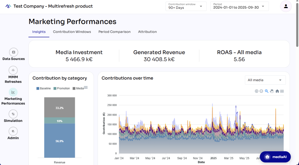Image resolution: width=299 pixels, height=165 pixels.
Task: Open MMM Refreshes from the sidebar
Action: tap(13, 70)
